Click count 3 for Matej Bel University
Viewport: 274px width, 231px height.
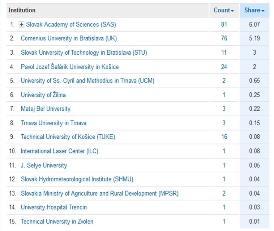point(224,109)
